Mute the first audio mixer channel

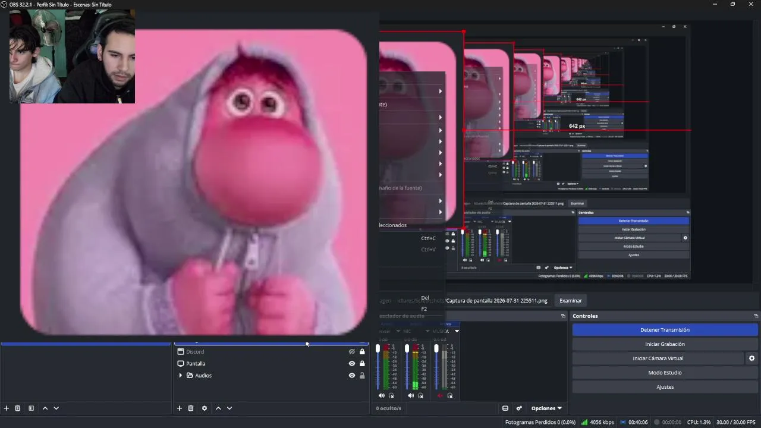[382, 396]
